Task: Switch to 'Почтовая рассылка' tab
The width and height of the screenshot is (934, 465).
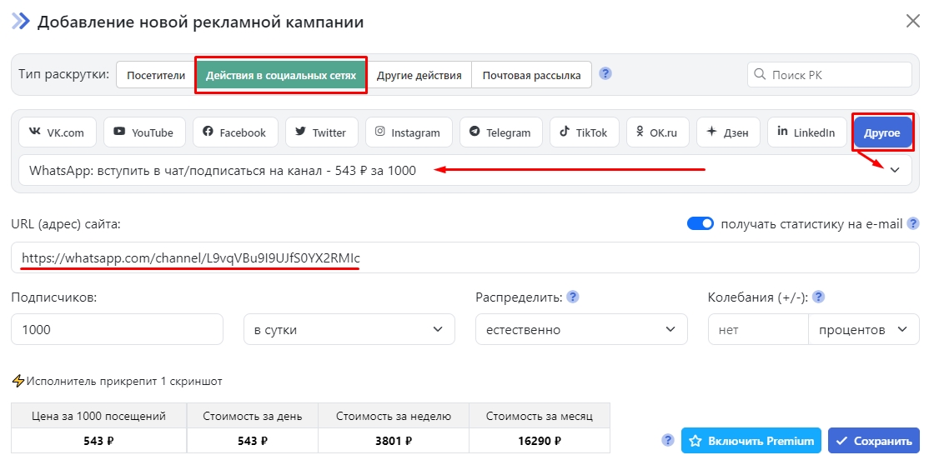Action: 531,75
